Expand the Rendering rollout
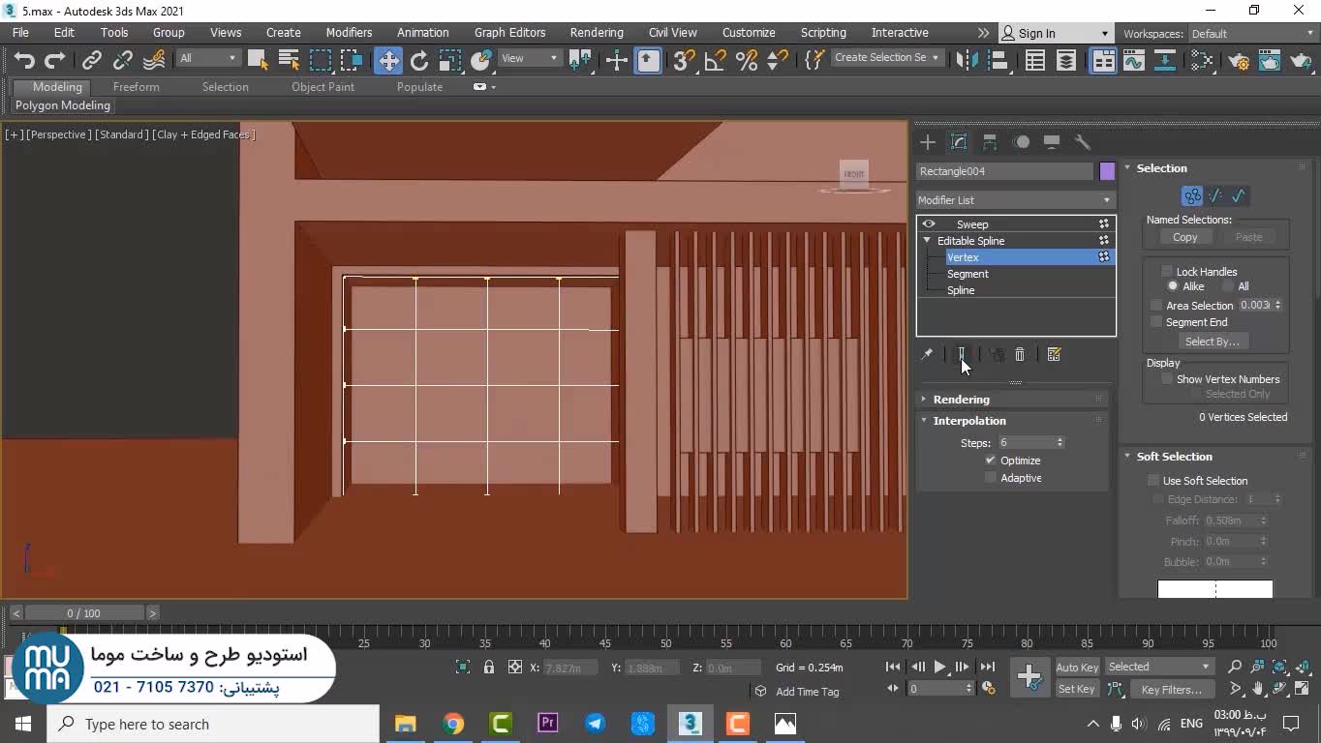1321x743 pixels. [x=961, y=400]
